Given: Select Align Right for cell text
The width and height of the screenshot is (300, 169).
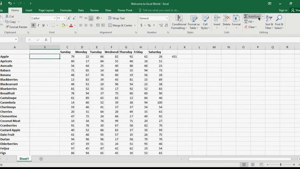Looking at the screenshot, I should pos(91,25).
